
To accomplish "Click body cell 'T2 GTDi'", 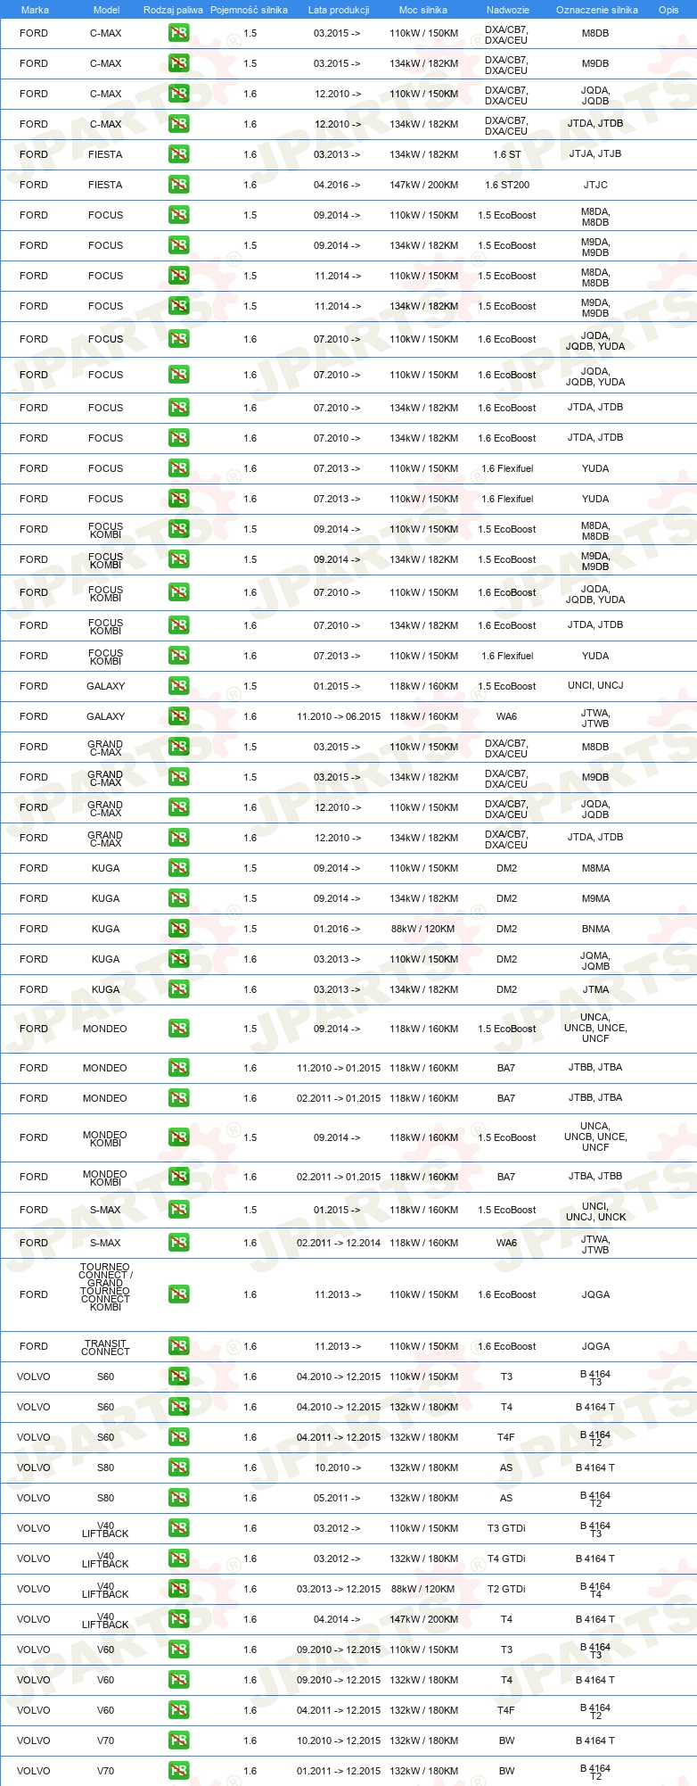I will 506,1589.
